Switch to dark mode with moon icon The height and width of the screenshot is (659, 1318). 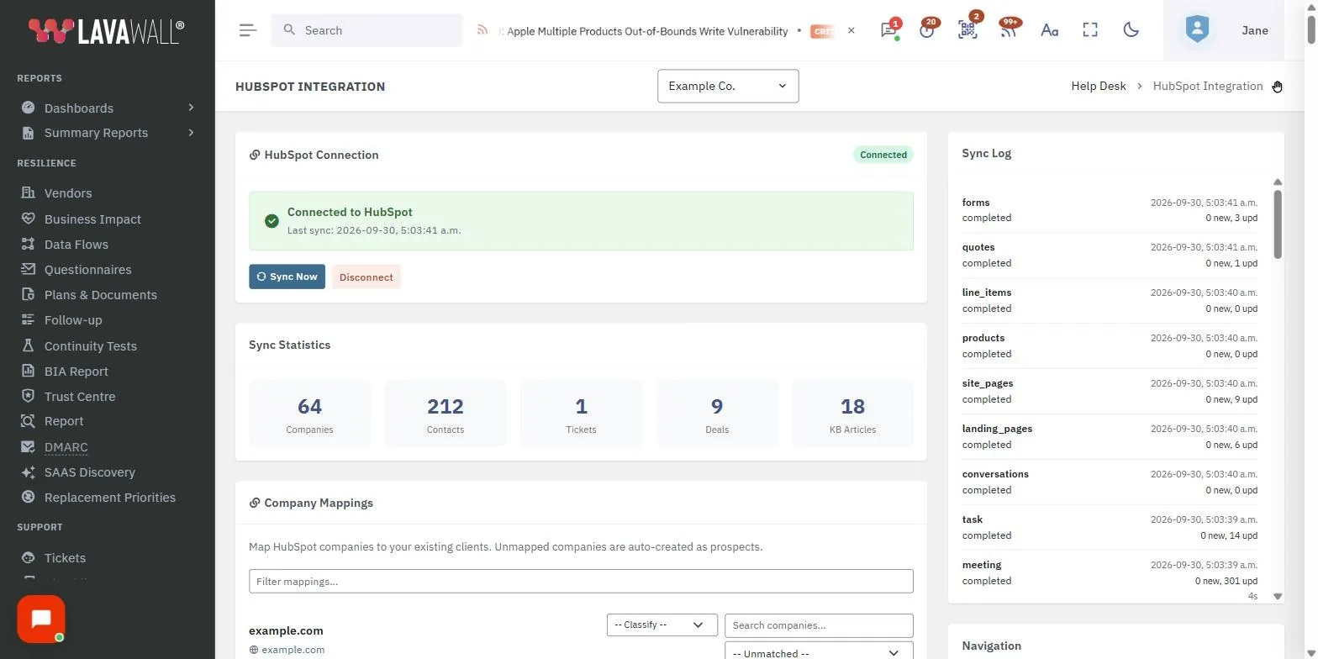tap(1131, 30)
